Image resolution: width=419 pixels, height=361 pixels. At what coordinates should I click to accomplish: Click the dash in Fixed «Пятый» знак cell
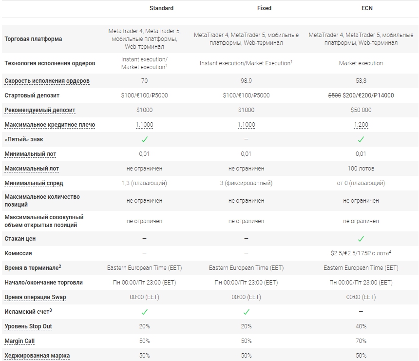246,139
